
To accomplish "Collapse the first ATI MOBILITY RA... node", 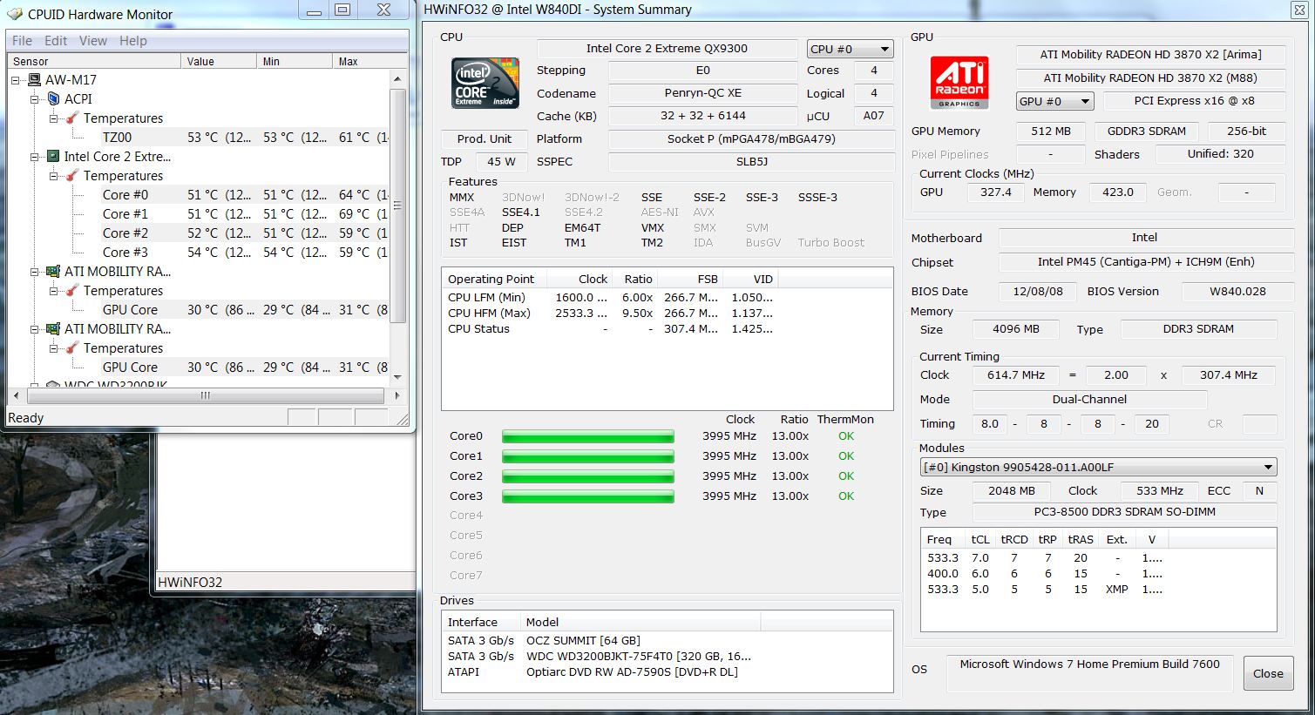I will tap(35, 272).
